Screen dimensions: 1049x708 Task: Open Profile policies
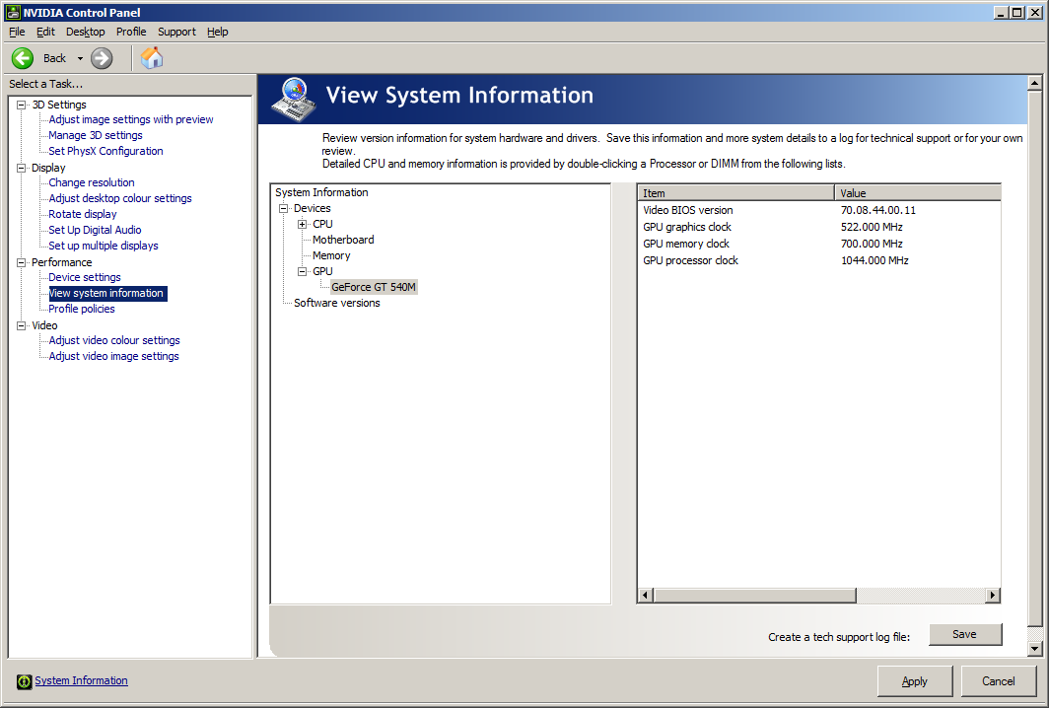click(82, 310)
